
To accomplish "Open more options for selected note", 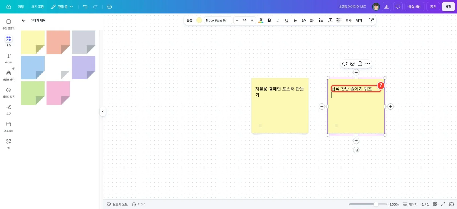I will coord(368,64).
